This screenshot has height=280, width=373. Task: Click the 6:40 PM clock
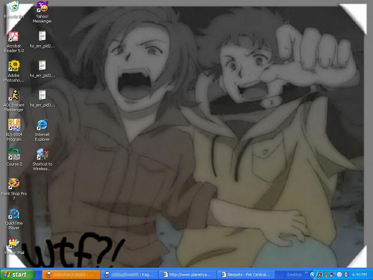pyautogui.click(x=359, y=275)
